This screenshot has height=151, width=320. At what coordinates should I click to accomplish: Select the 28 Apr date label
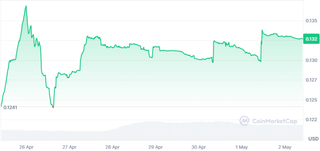click(113, 147)
